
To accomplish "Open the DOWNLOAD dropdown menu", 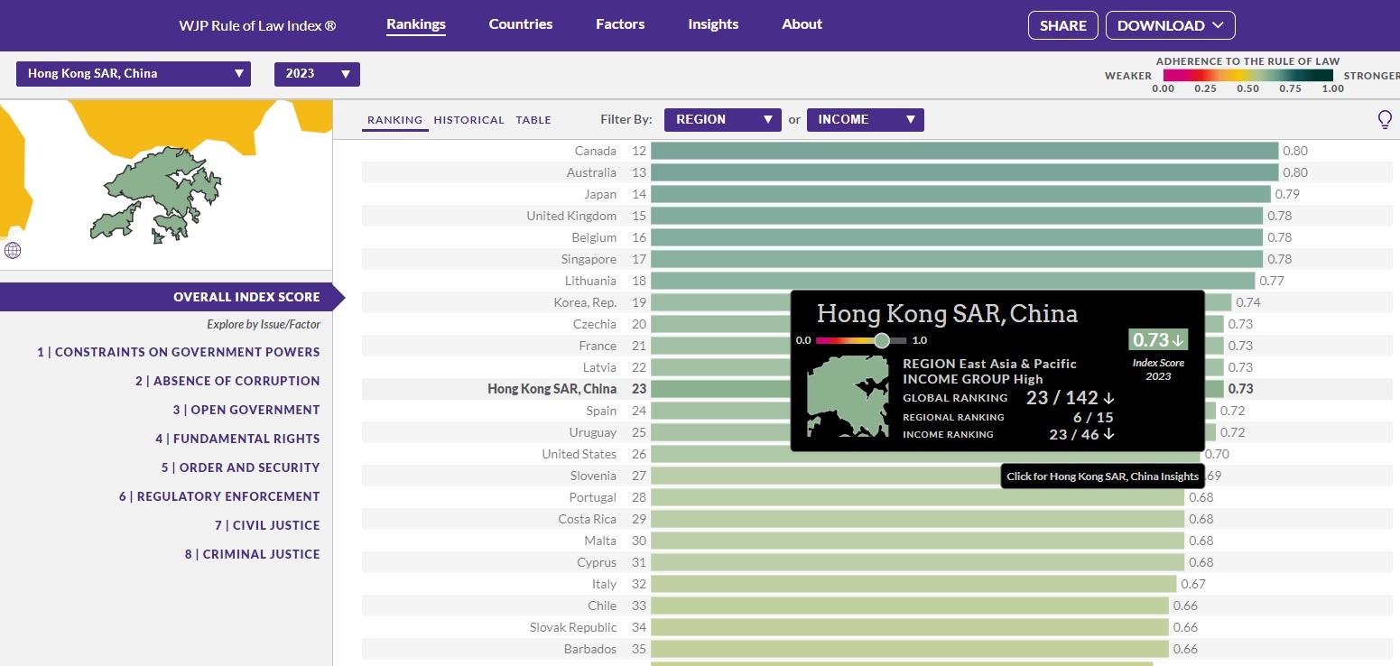I will [x=1170, y=25].
